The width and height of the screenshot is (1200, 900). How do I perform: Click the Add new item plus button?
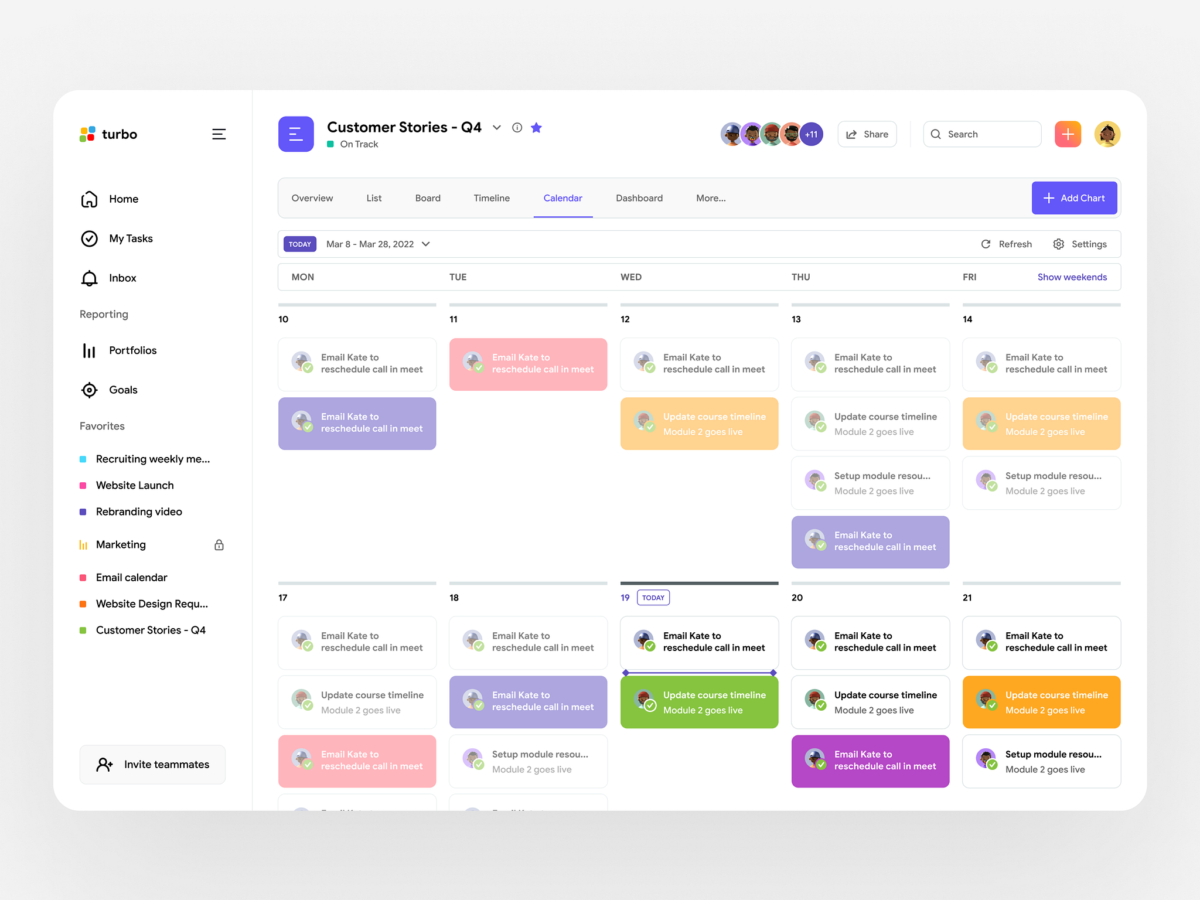pyautogui.click(x=1069, y=133)
